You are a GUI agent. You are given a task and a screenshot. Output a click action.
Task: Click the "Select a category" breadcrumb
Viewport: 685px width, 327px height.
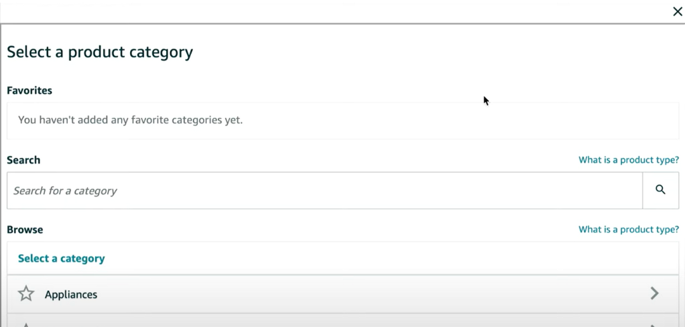pyautogui.click(x=61, y=259)
